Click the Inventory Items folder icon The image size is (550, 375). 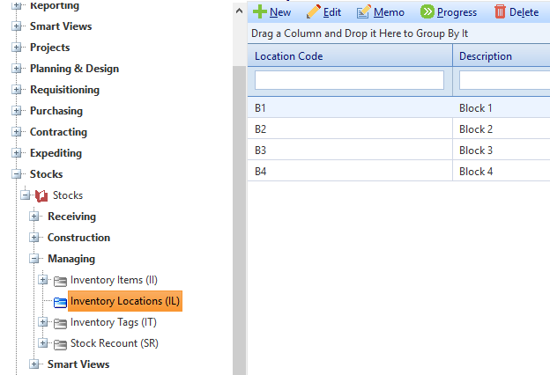(x=60, y=281)
